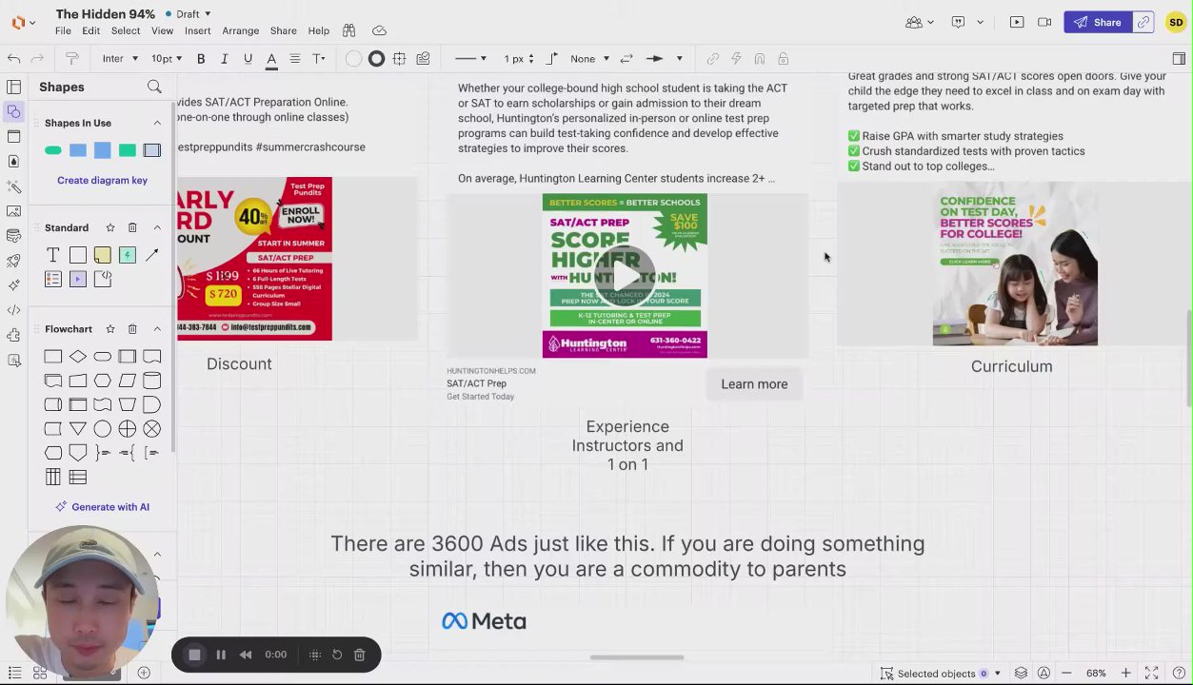
Task: Toggle underline text formatting
Action: [x=248, y=59]
